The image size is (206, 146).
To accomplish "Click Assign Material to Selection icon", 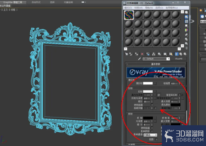I will pos(137,54).
